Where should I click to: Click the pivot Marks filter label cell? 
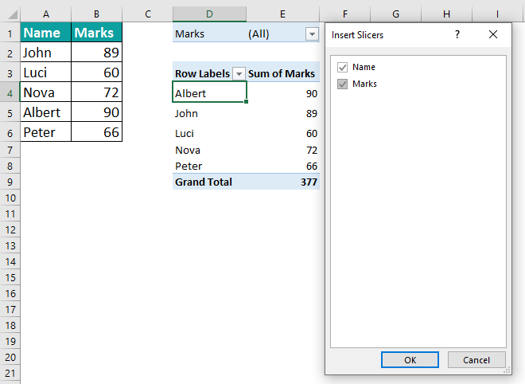click(209, 33)
